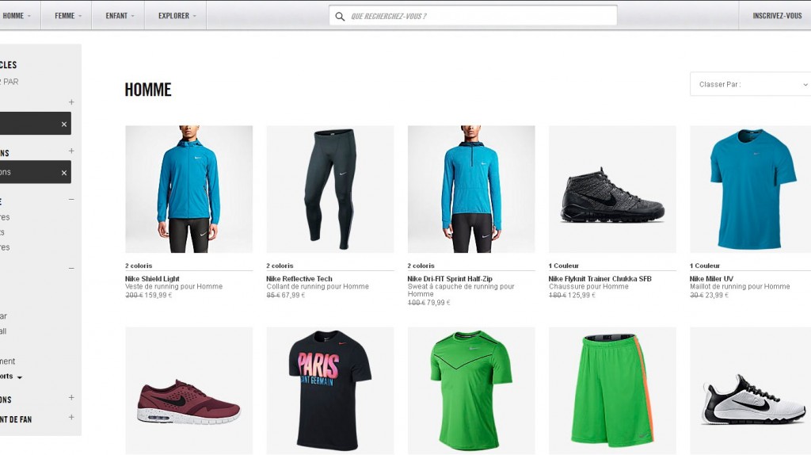
Task: Click the 'Nike Dri-FIT Sprint Half-Zip' title
Action: pos(450,279)
